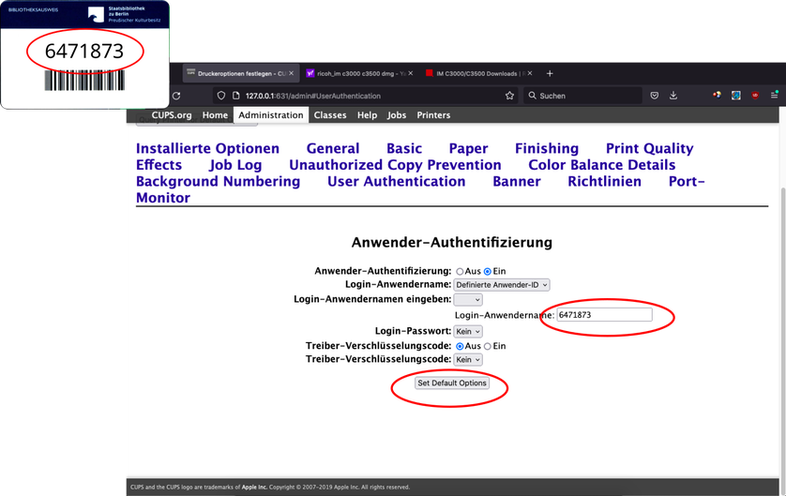This screenshot has width=786, height=496.
Task: Open the Help menu item
Action: (367, 115)
